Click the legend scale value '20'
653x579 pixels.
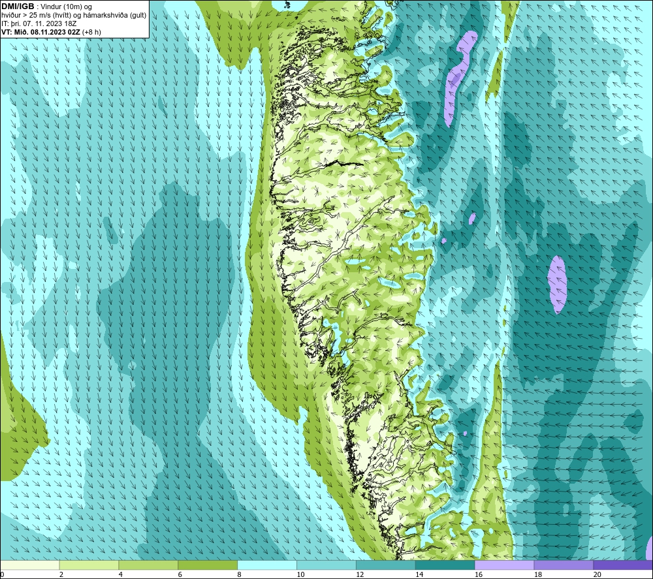597,574
